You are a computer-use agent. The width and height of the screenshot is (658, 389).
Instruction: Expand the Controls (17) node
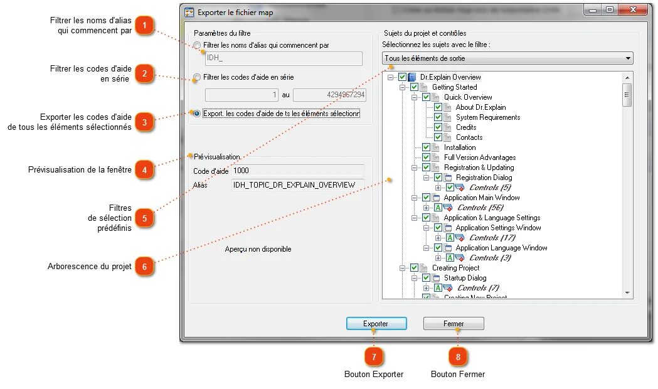[x=438, y=238]
